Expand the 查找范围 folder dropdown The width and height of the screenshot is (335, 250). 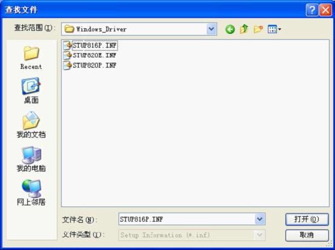[212, 29]
